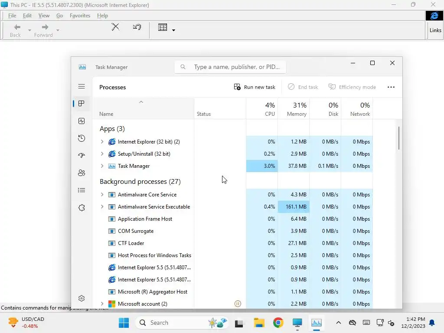Open File Explorer from taskbar
Viewport: 444px width, 333px height.
point(259,323)
